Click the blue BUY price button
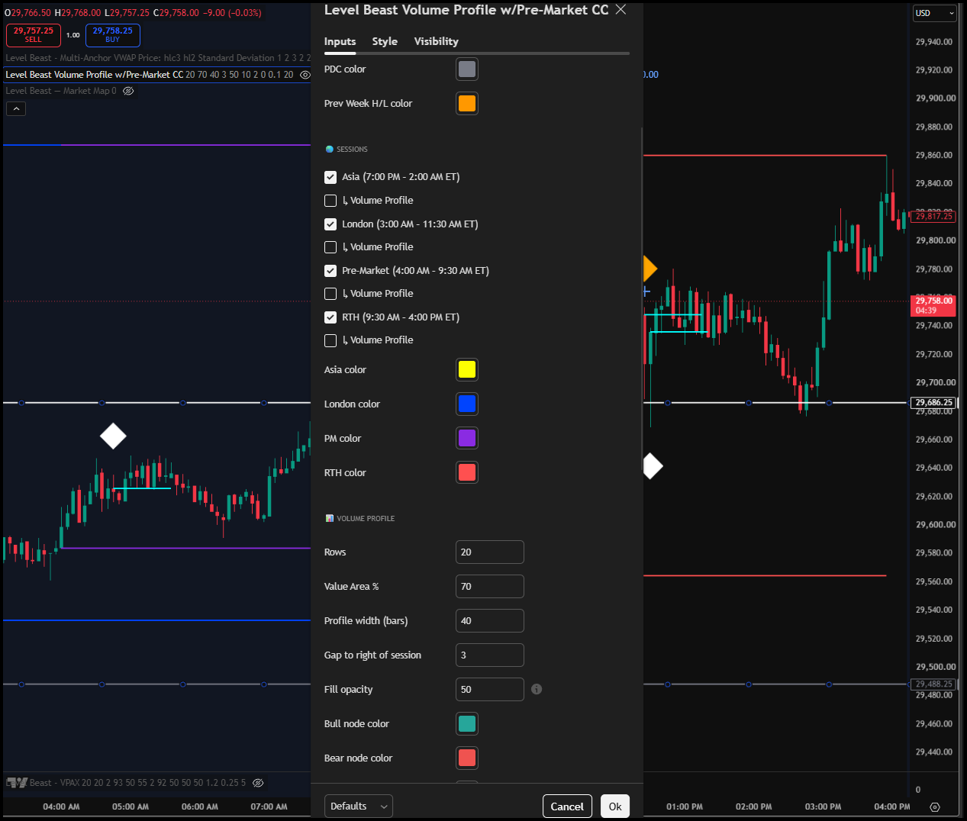 [113, 35]
